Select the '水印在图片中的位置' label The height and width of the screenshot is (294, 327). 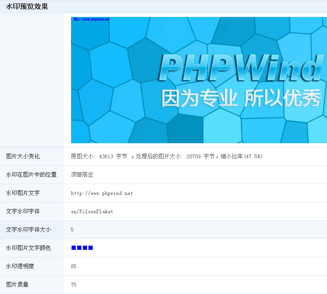click(x=31, y=175)
